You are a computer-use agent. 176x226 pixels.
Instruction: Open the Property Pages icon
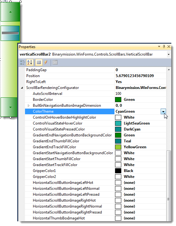(x=55, y=62)
